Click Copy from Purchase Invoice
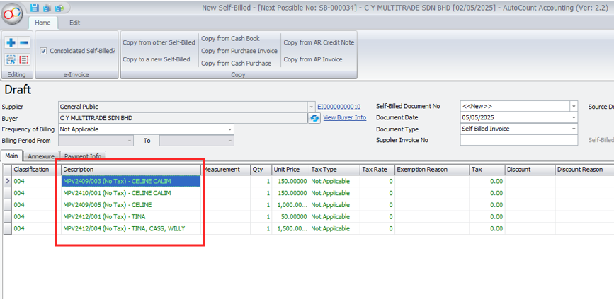The height and width of the screenshot is (299, 614). [x=239, y=51]
